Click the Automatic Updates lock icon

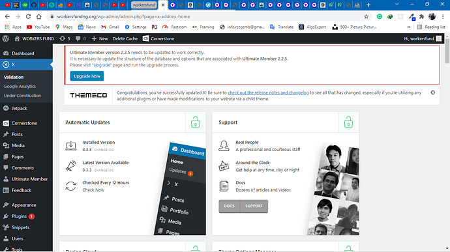[x=196, y=122]
